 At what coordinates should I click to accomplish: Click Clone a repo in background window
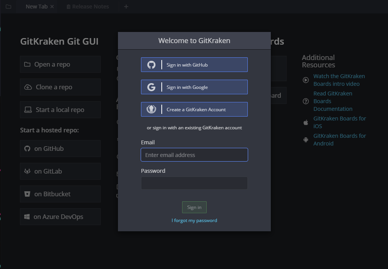coord(60,87)
